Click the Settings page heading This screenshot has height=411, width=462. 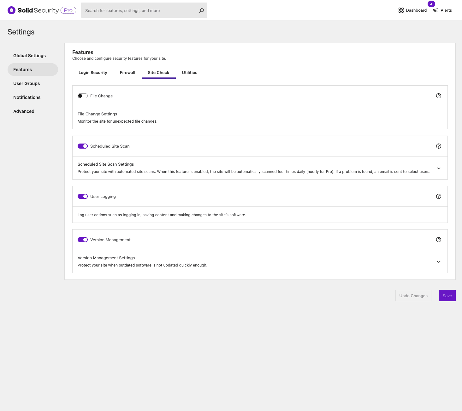pos(21,32)
